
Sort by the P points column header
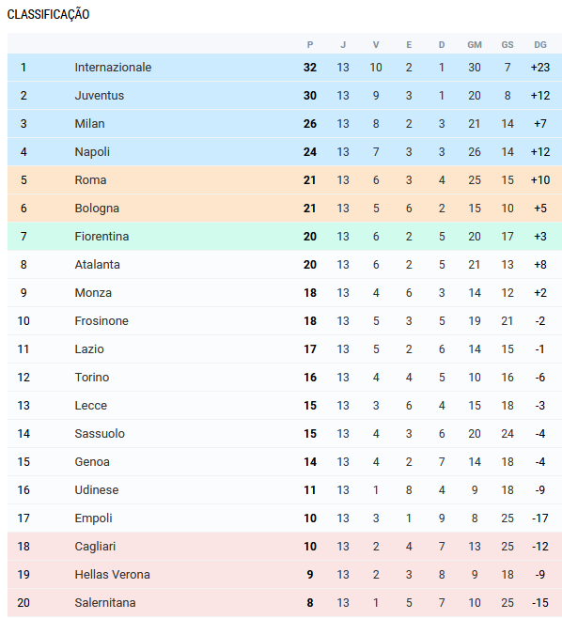(310, 44)
